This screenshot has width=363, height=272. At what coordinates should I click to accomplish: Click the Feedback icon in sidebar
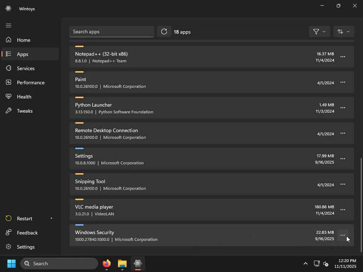(9, 232)
